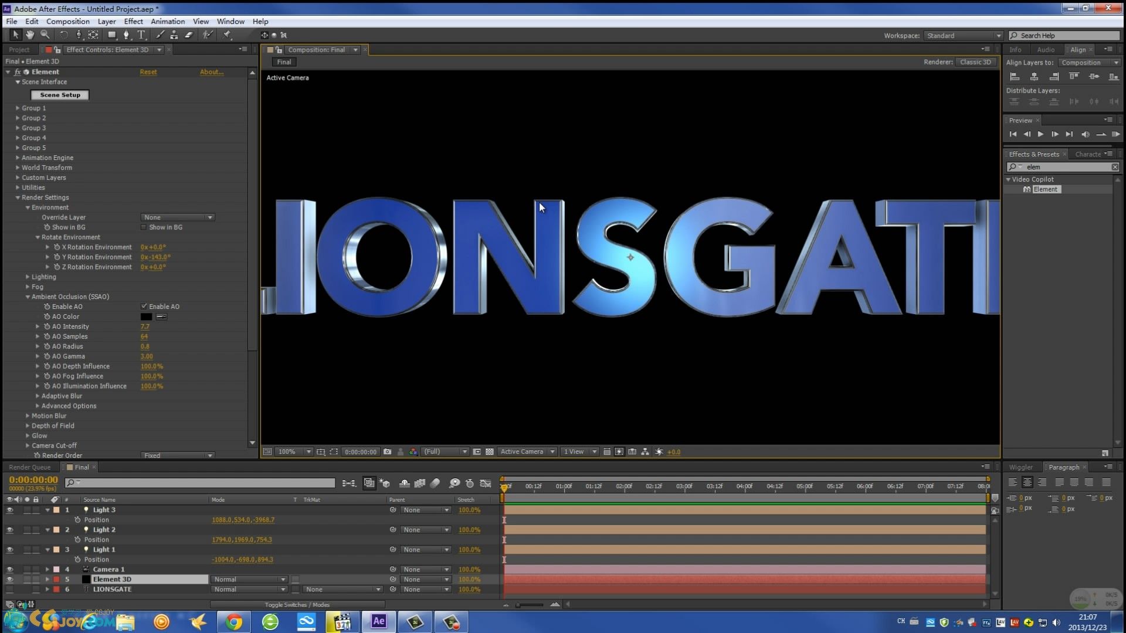
Task: Open the Active Camera view dropdown
Action: 527,452
